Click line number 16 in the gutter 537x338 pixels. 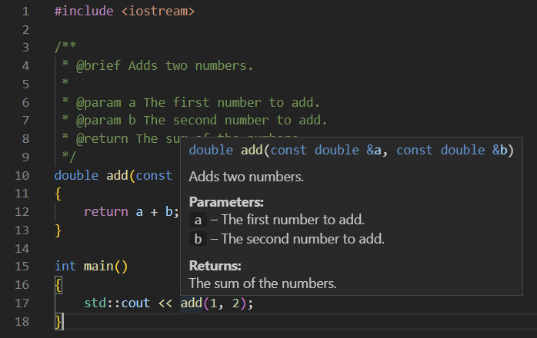pyautogui.click(x=22, y=285)
